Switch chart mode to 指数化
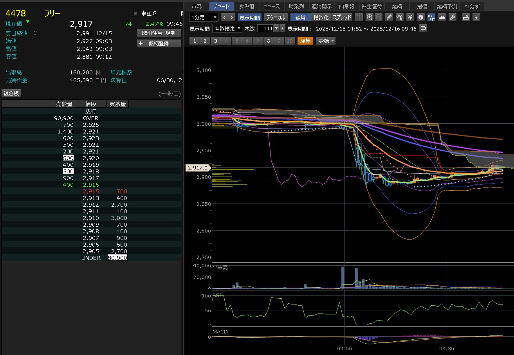This screenshot has width=514, height=355. 321,17
